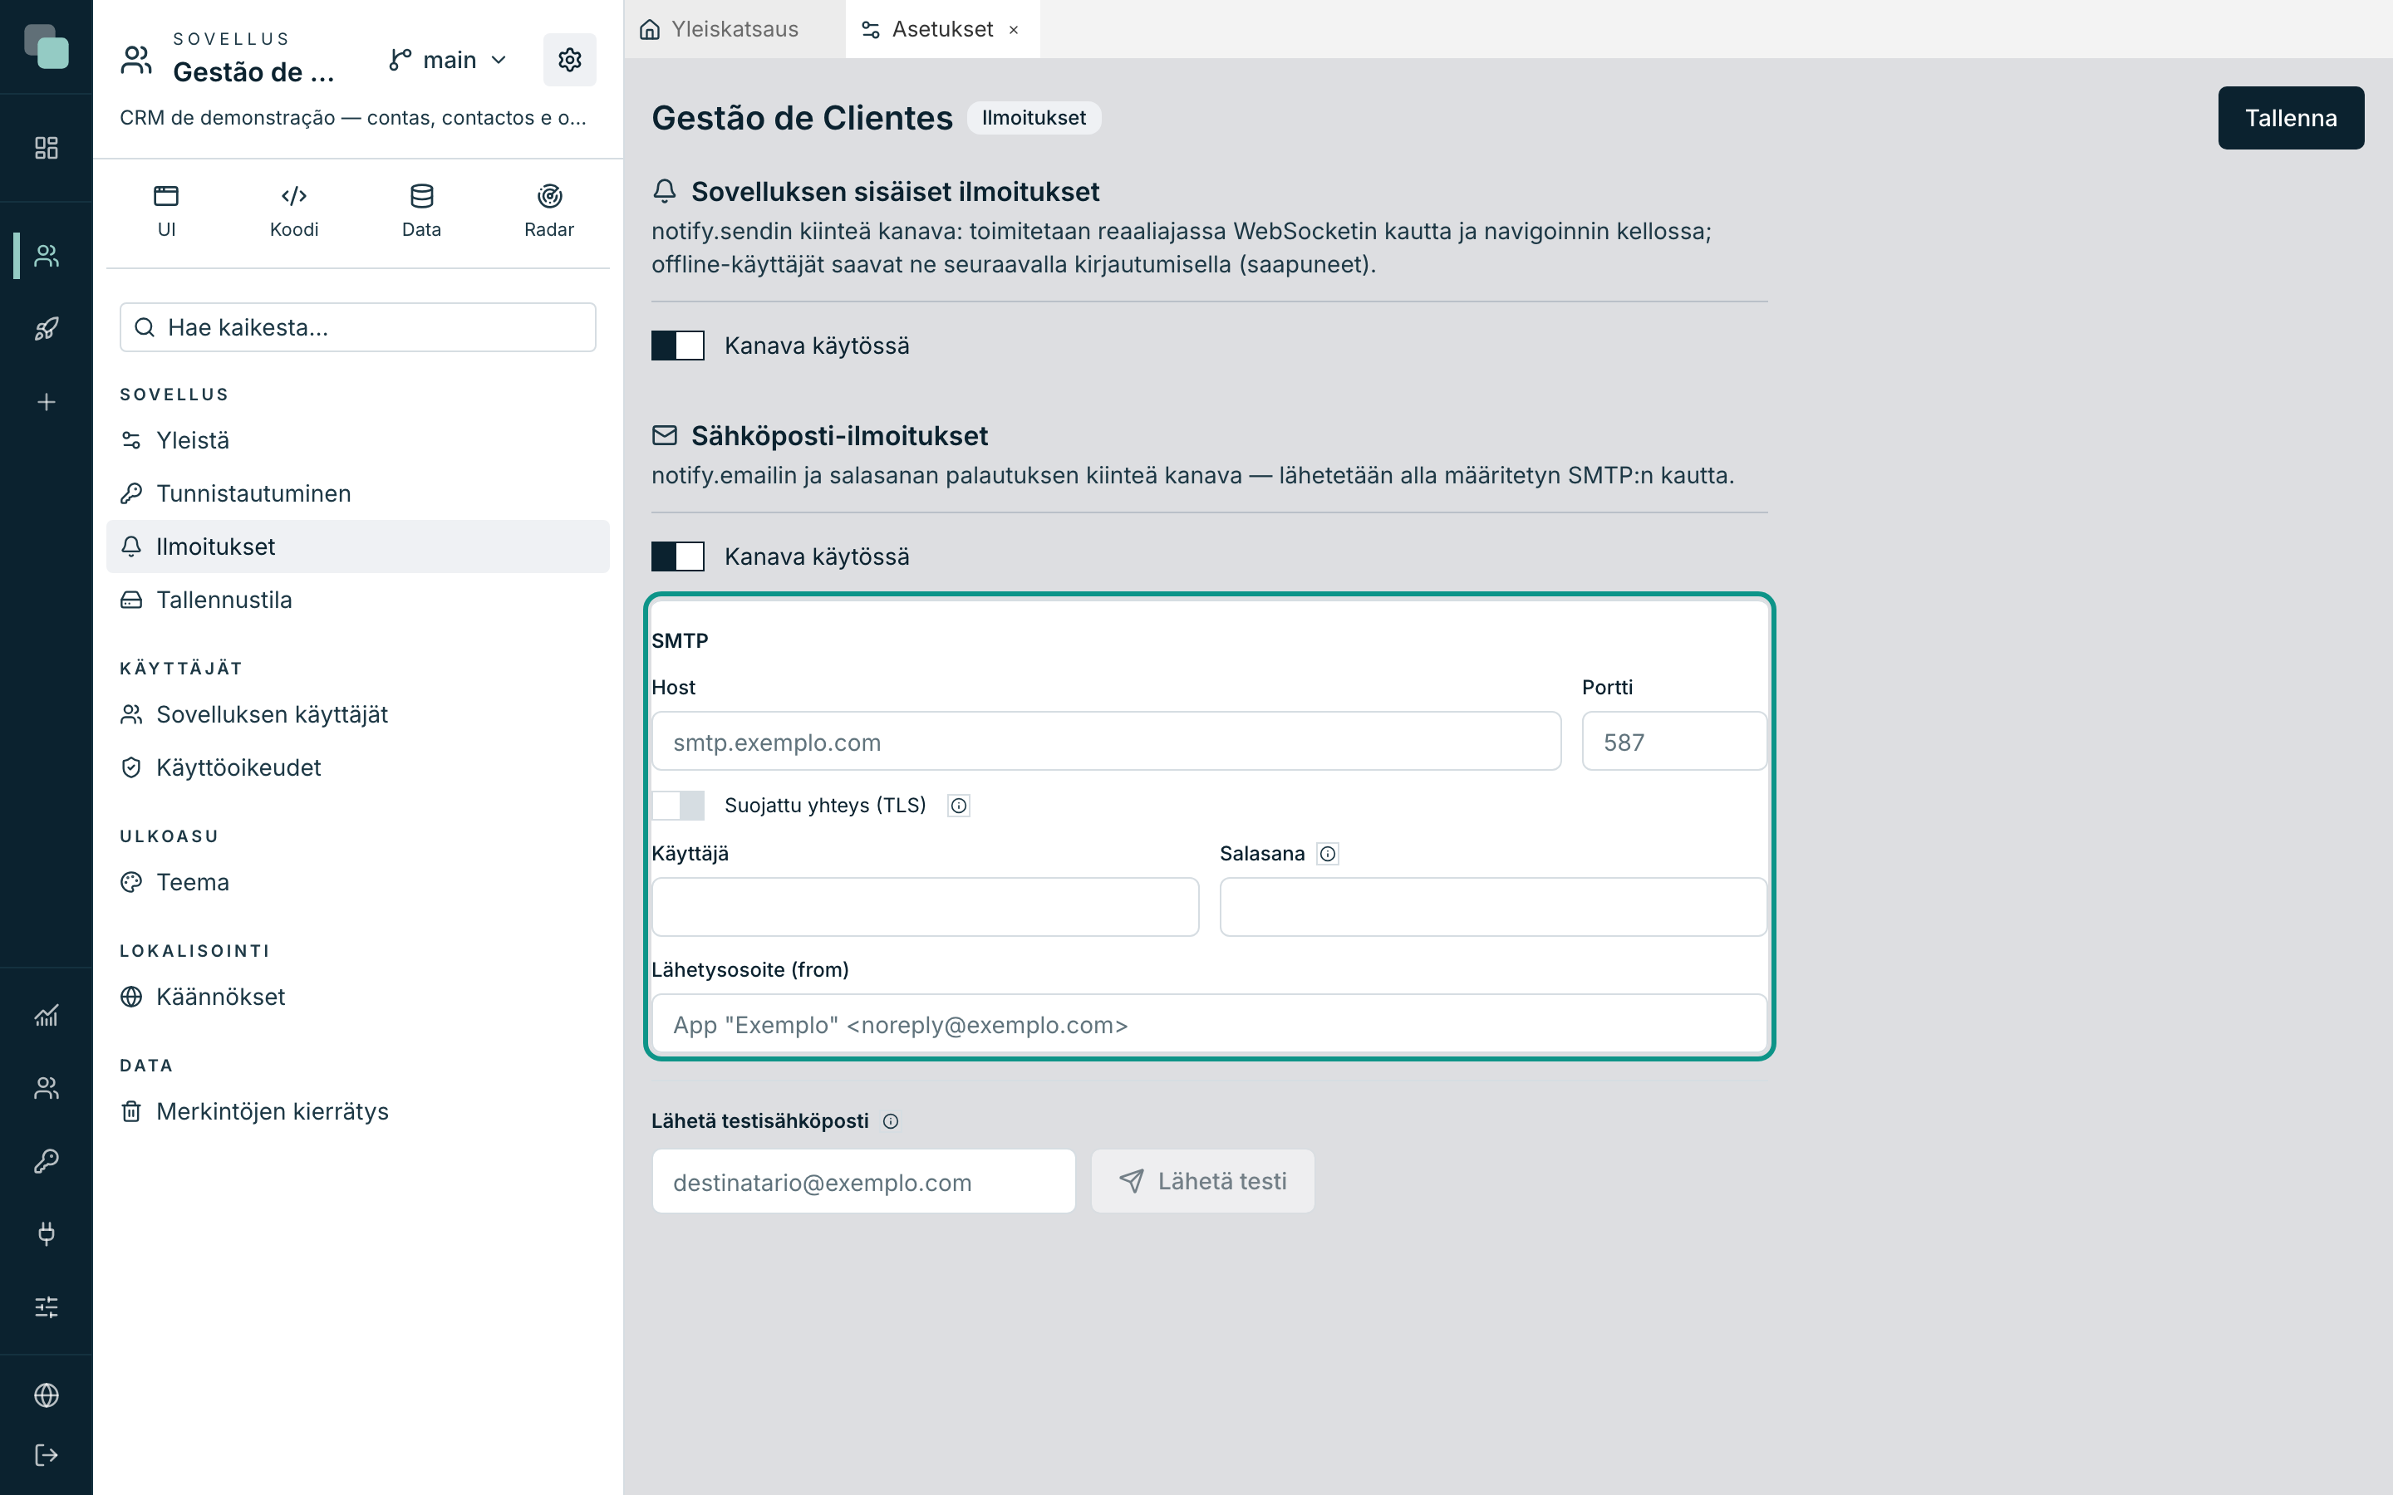This screenshot has width=2393, height=1495.
Task: Click the logout icon at rail bottom
Action: point(47,1454)
